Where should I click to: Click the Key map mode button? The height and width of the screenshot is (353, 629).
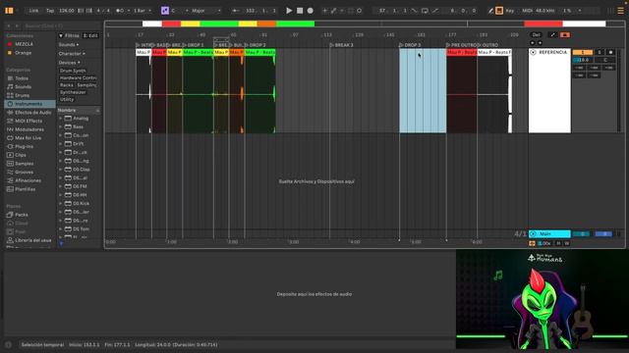(509, 11)
